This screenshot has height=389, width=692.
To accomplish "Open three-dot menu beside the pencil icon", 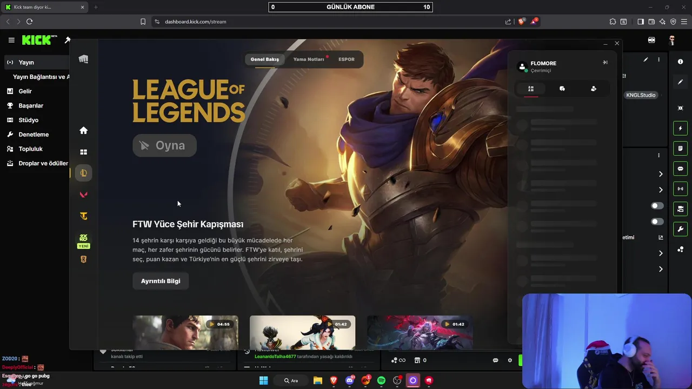I will tap(658, 59).
